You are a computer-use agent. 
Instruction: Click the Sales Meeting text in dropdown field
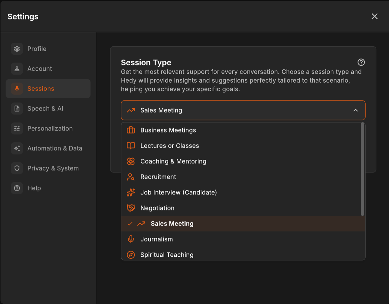pyautogui.click(x=161, y=110)
